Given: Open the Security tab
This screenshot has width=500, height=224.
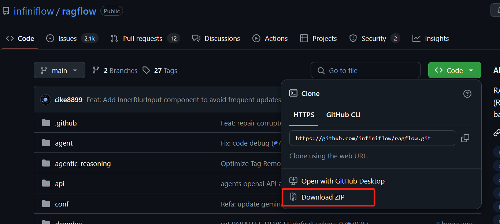Looking at the screenshot, I should [x=374, y=38].
